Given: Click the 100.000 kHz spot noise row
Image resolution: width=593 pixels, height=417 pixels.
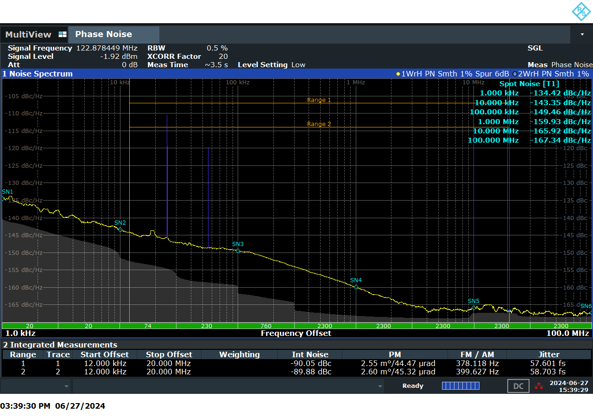Looking at the screenshot, I should pos(530,112).
